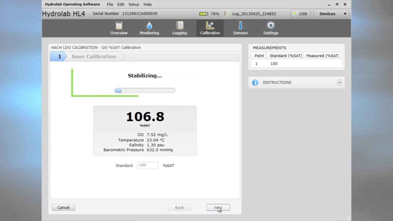Viewport: 393px width, 221px height.
Task: Click the Settings tab label
Action: pos(270,33)
